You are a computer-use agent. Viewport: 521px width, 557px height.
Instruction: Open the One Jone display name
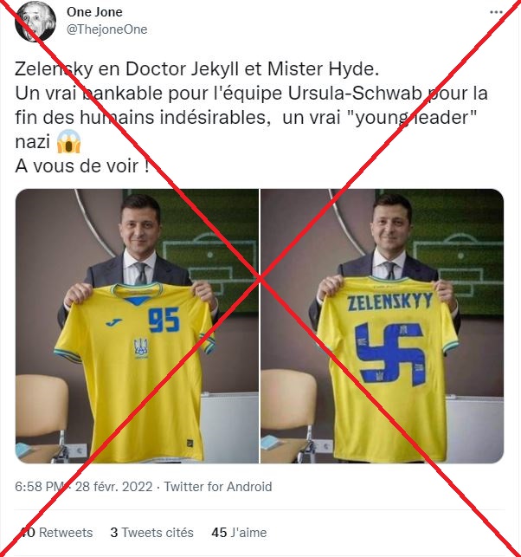point(94,13)
